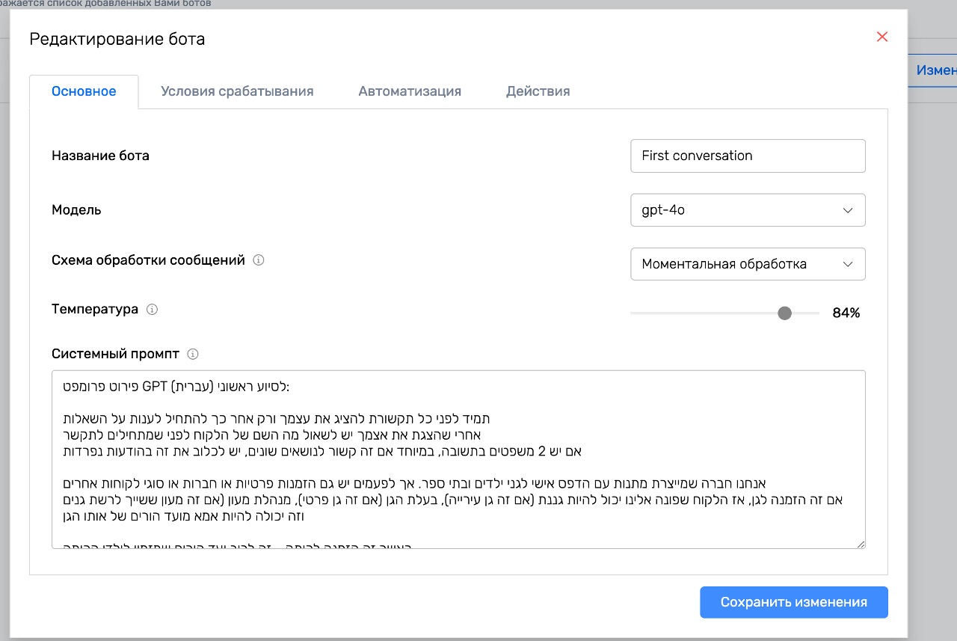This screenshot has width=957, height=641.
Task: Switch to the Основное tab
Action: [84, 92]
